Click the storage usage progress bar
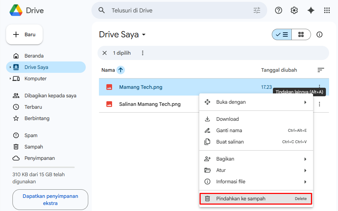Screen dimensions: 338x211 (x=43, y=167)
